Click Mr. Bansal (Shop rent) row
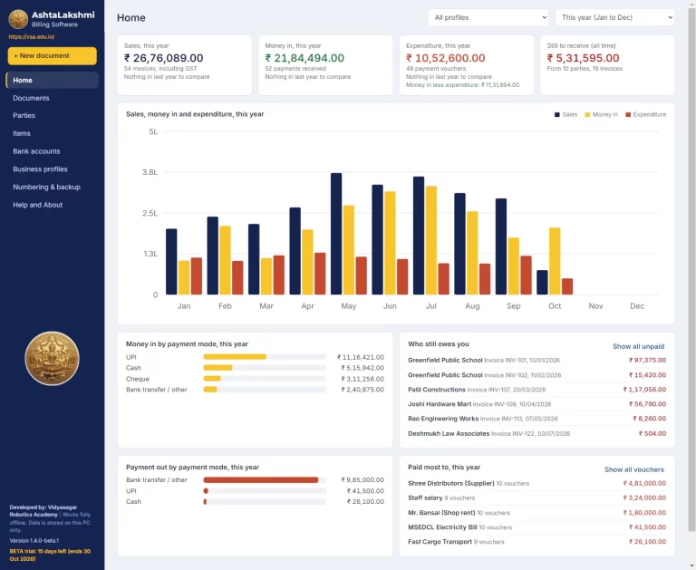 pos(536,512)
